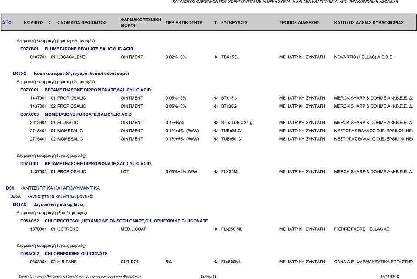Click code 1437002

coord(38,171)
